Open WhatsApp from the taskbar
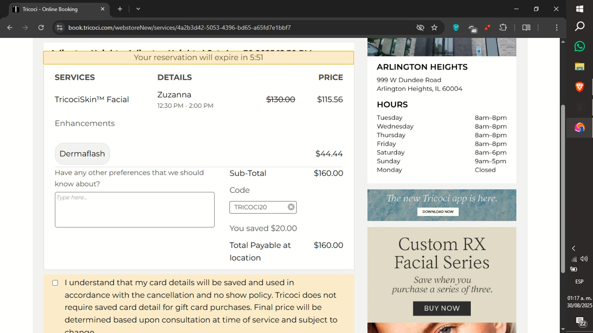 (580, 47)
